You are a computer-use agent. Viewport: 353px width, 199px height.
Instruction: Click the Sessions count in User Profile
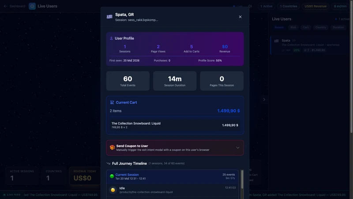125,49
